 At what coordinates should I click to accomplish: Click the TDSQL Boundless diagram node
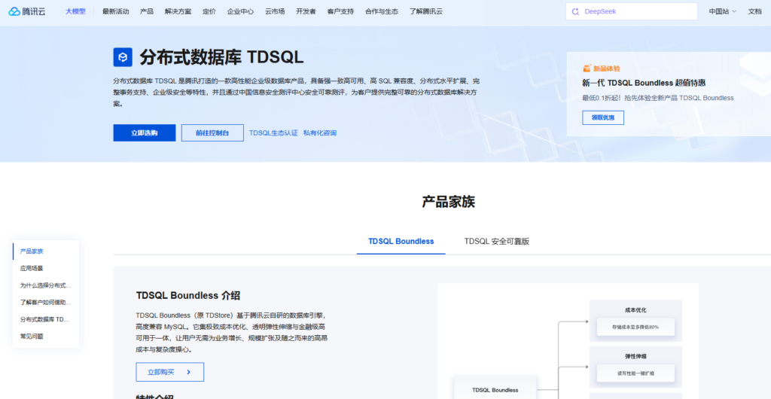tap(495, 390)
